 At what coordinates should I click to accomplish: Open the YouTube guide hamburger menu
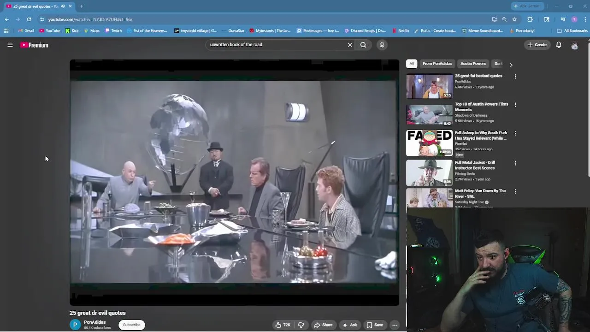10,45
